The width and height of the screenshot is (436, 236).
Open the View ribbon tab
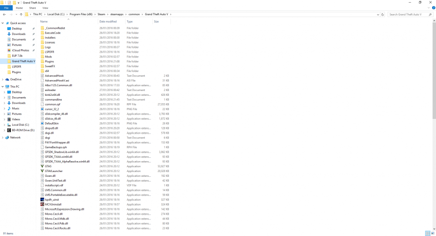click(45, 8)
